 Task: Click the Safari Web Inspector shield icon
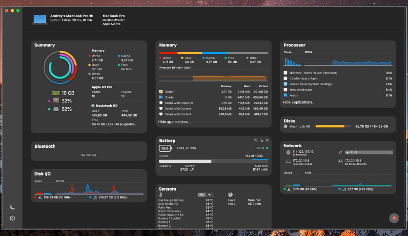click(x=161, y=103)
